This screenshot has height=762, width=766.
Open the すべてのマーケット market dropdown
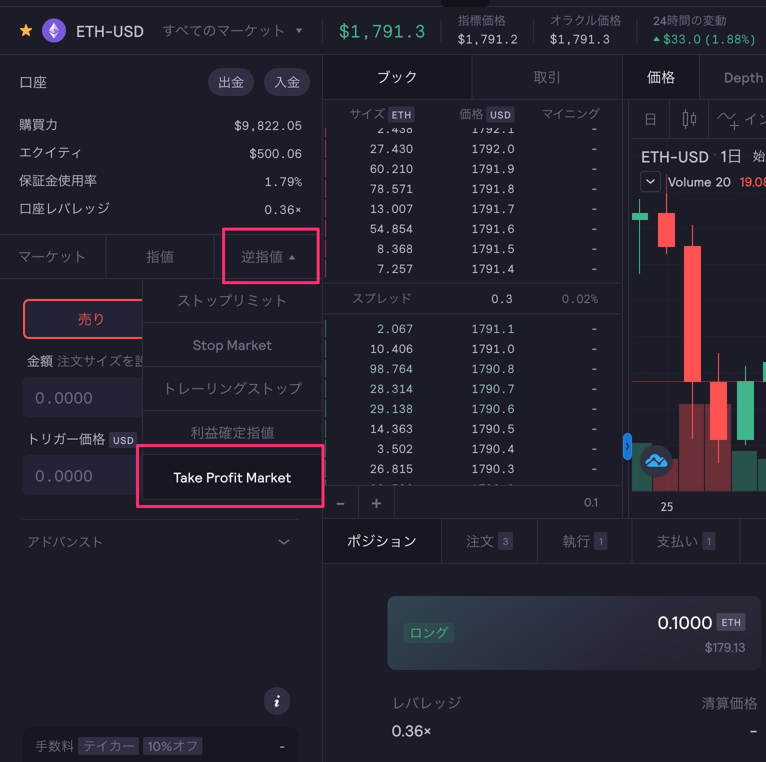click(232, 31)
